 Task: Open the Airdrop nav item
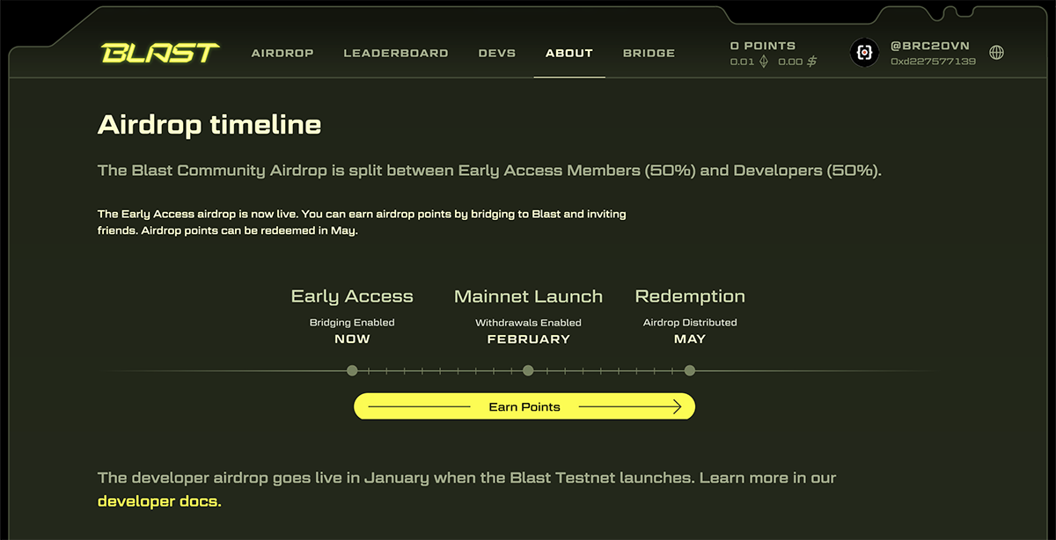coord(282,54)
